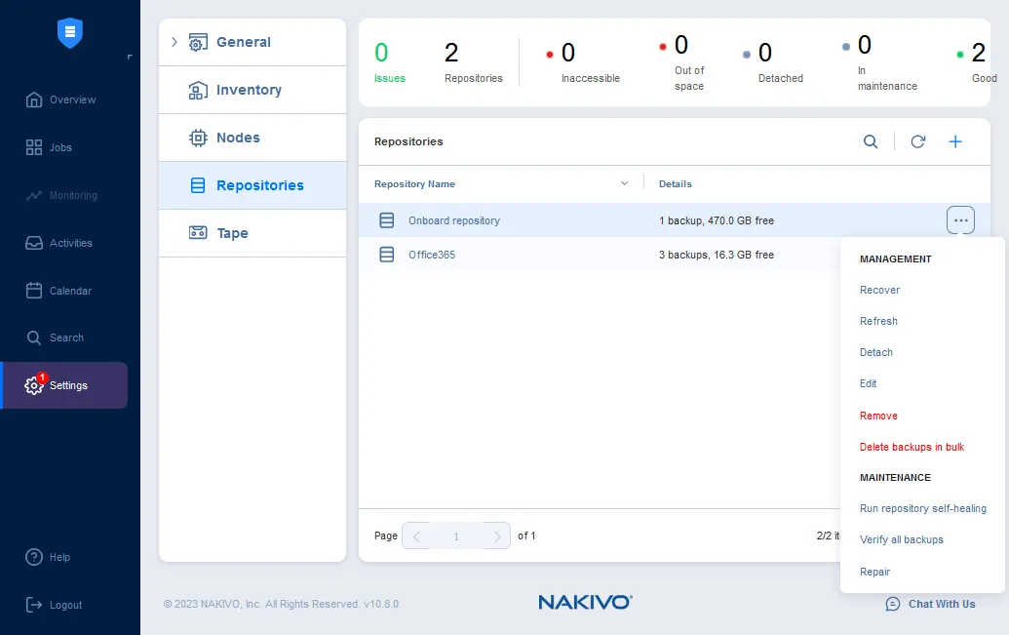Choose Run repository self-healing option
Viewport: 1009px width, 635px height.
[x=922, y=508]
